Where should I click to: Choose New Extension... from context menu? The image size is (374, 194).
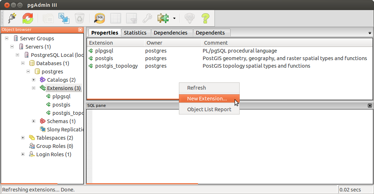[209, 99]
